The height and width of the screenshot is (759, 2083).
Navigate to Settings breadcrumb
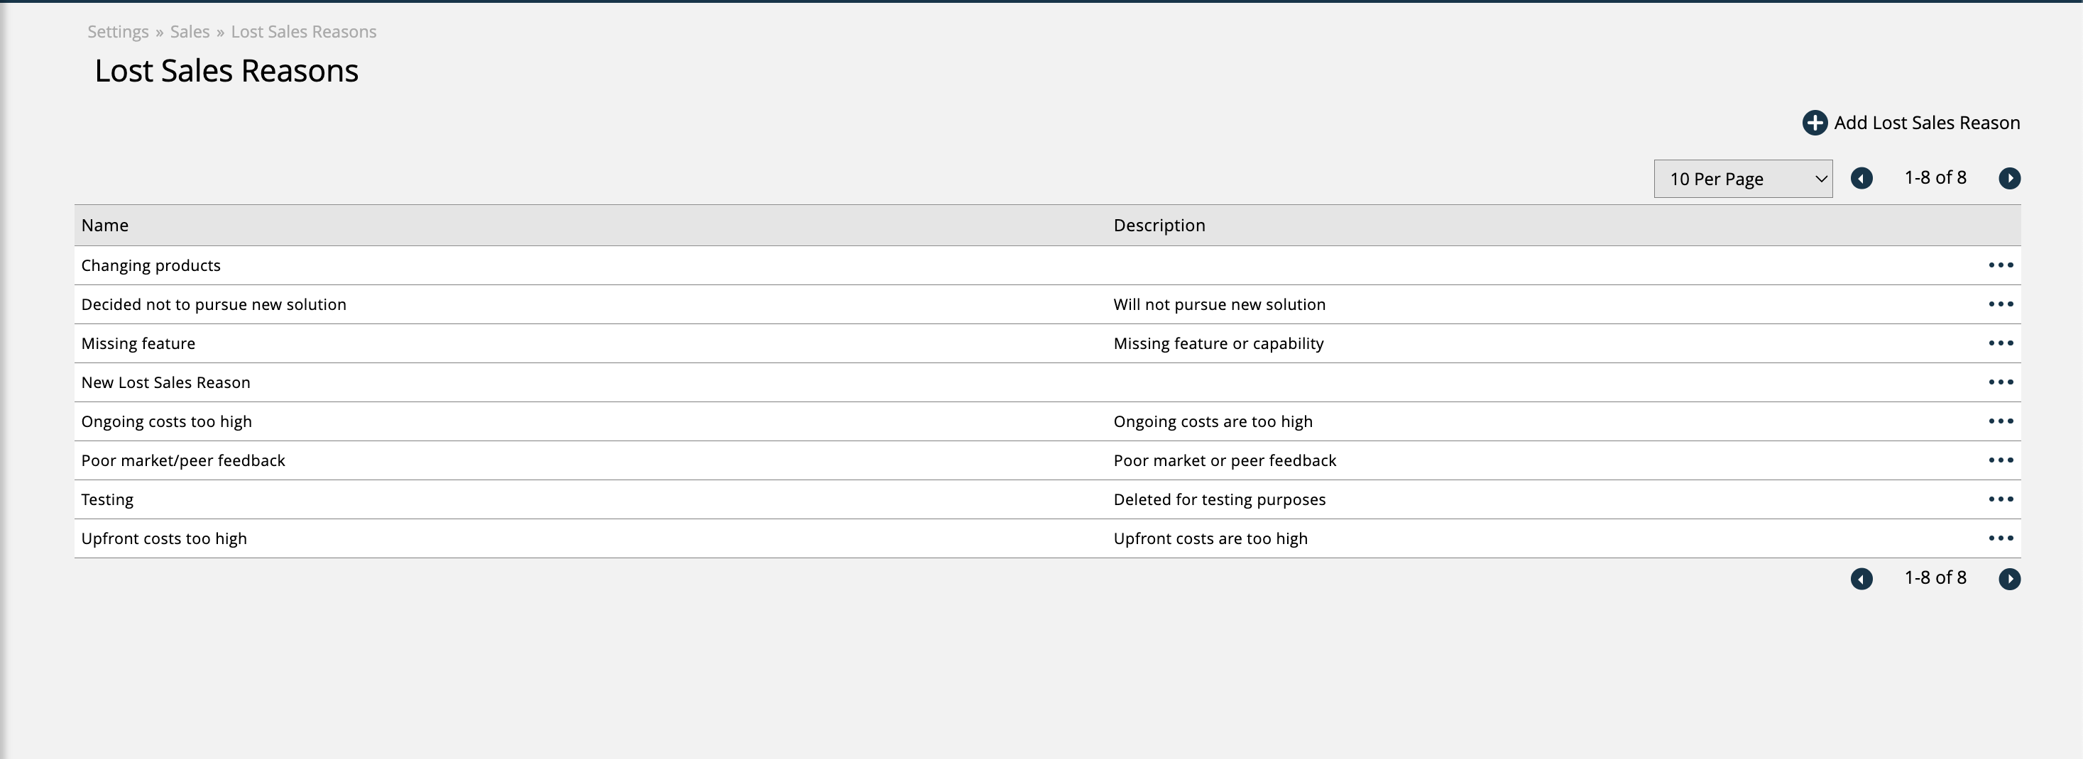click(x=118, y=31)
